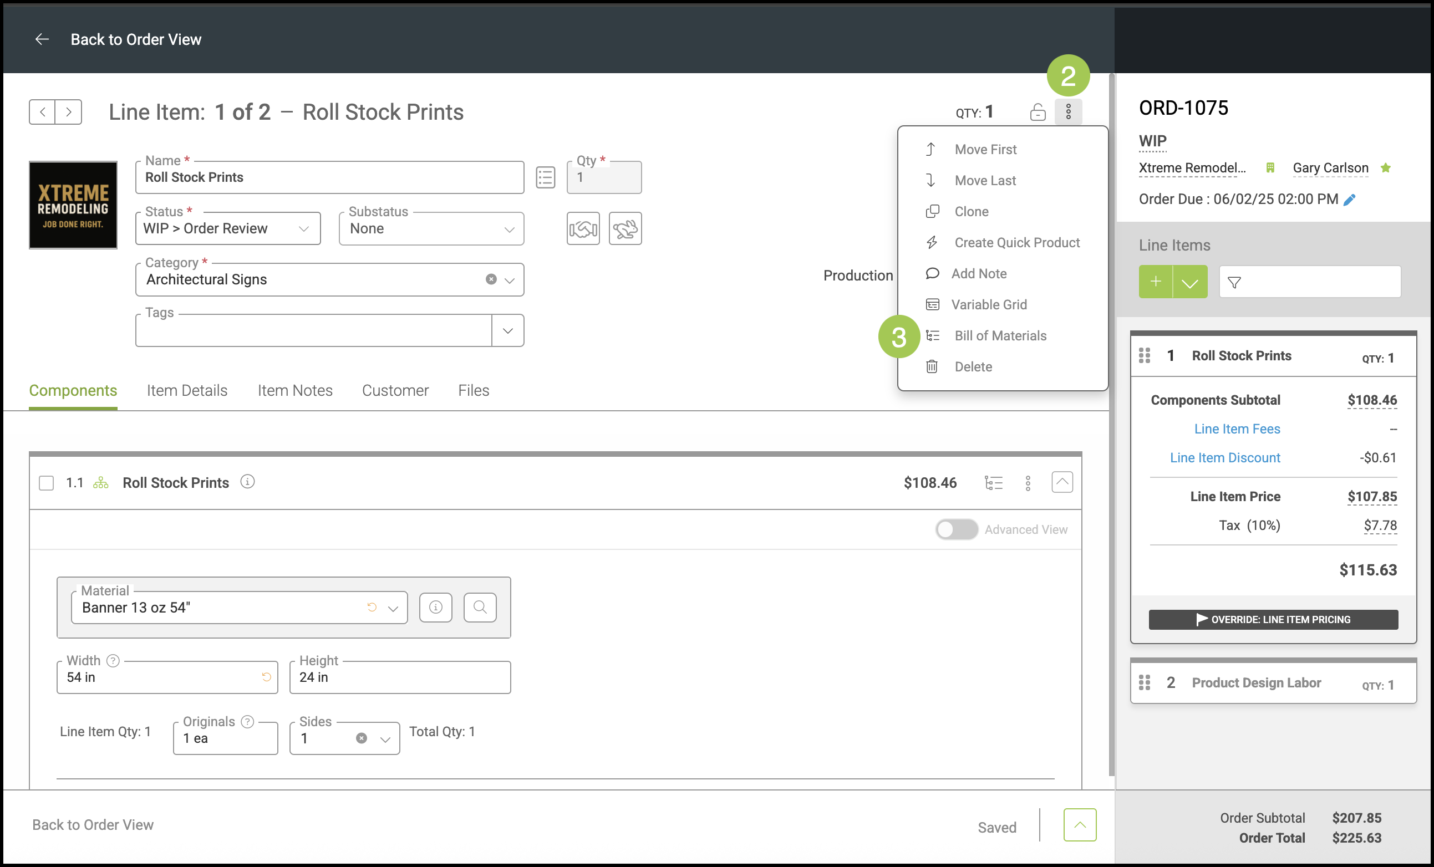Open the Tags dropdown arrow

pos(507,330)
